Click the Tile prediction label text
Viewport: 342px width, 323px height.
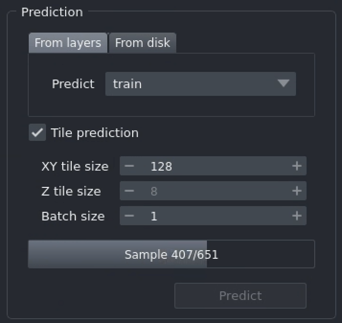coord(94,133)
